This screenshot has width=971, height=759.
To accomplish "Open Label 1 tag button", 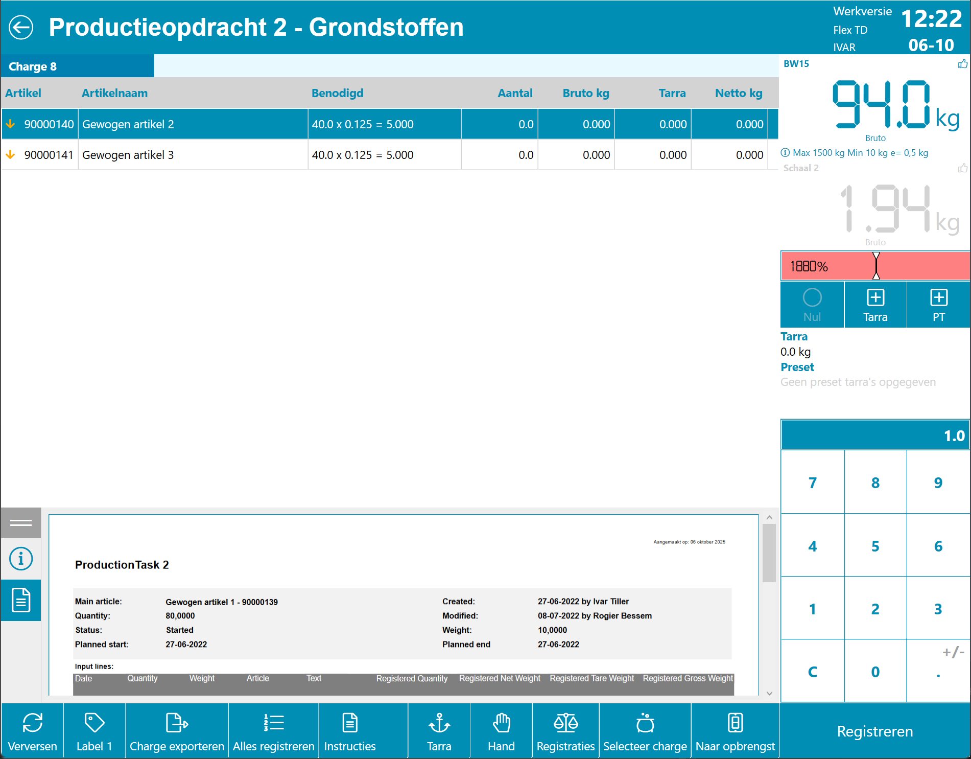I will click(94, 731).
